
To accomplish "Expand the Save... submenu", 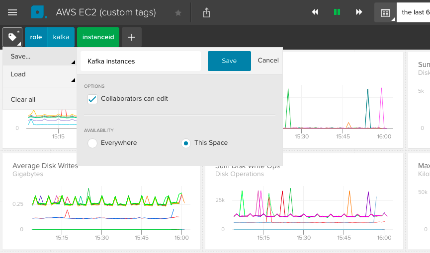I will click(39, 57).
